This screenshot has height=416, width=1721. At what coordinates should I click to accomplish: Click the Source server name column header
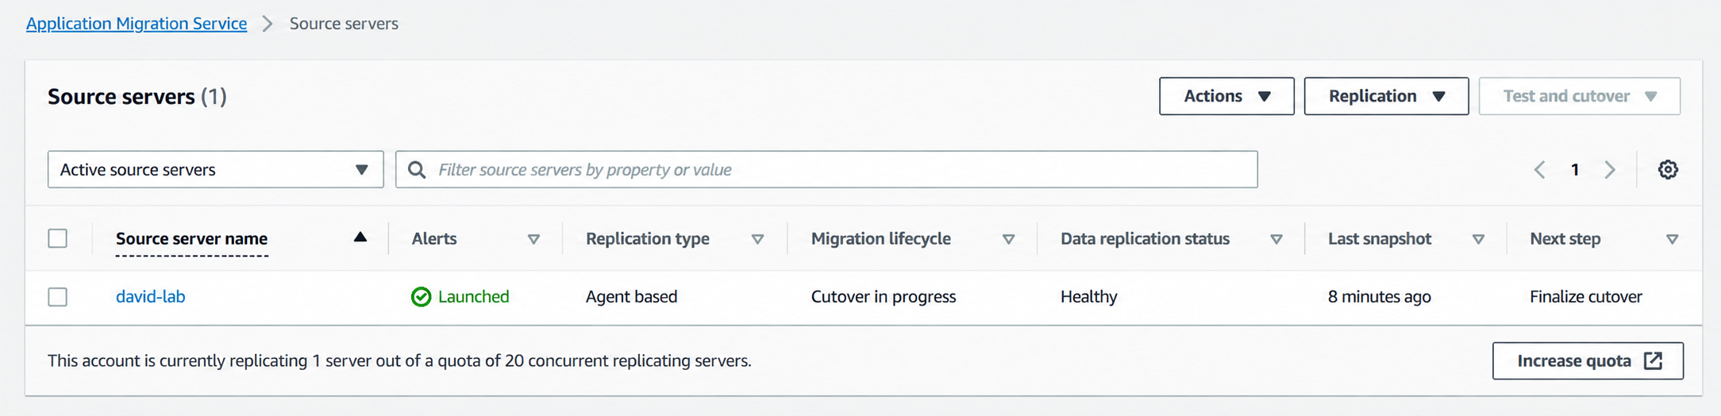(x=192, y=239)
